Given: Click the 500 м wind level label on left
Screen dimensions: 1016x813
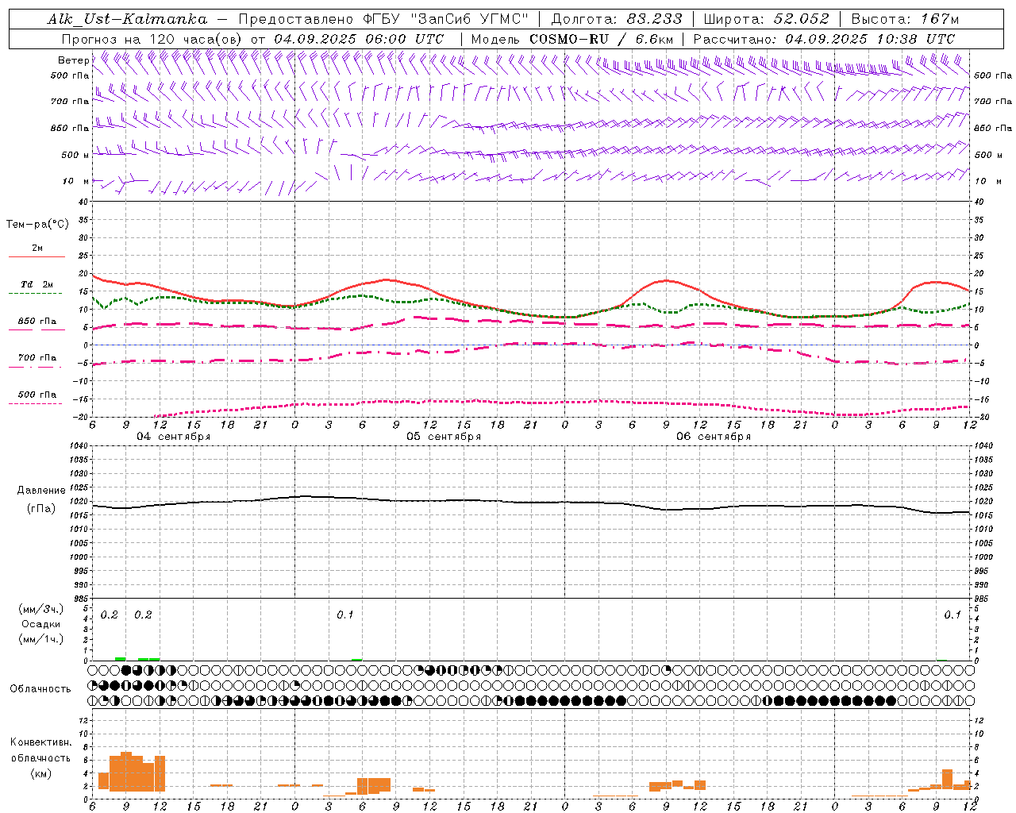Looking at the screenshot, I should click(x=75, y=155).
